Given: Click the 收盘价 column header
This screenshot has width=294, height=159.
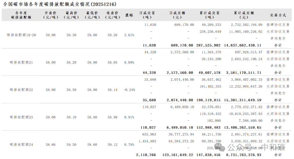Looking at the screenshot, I should coord(112,15).
